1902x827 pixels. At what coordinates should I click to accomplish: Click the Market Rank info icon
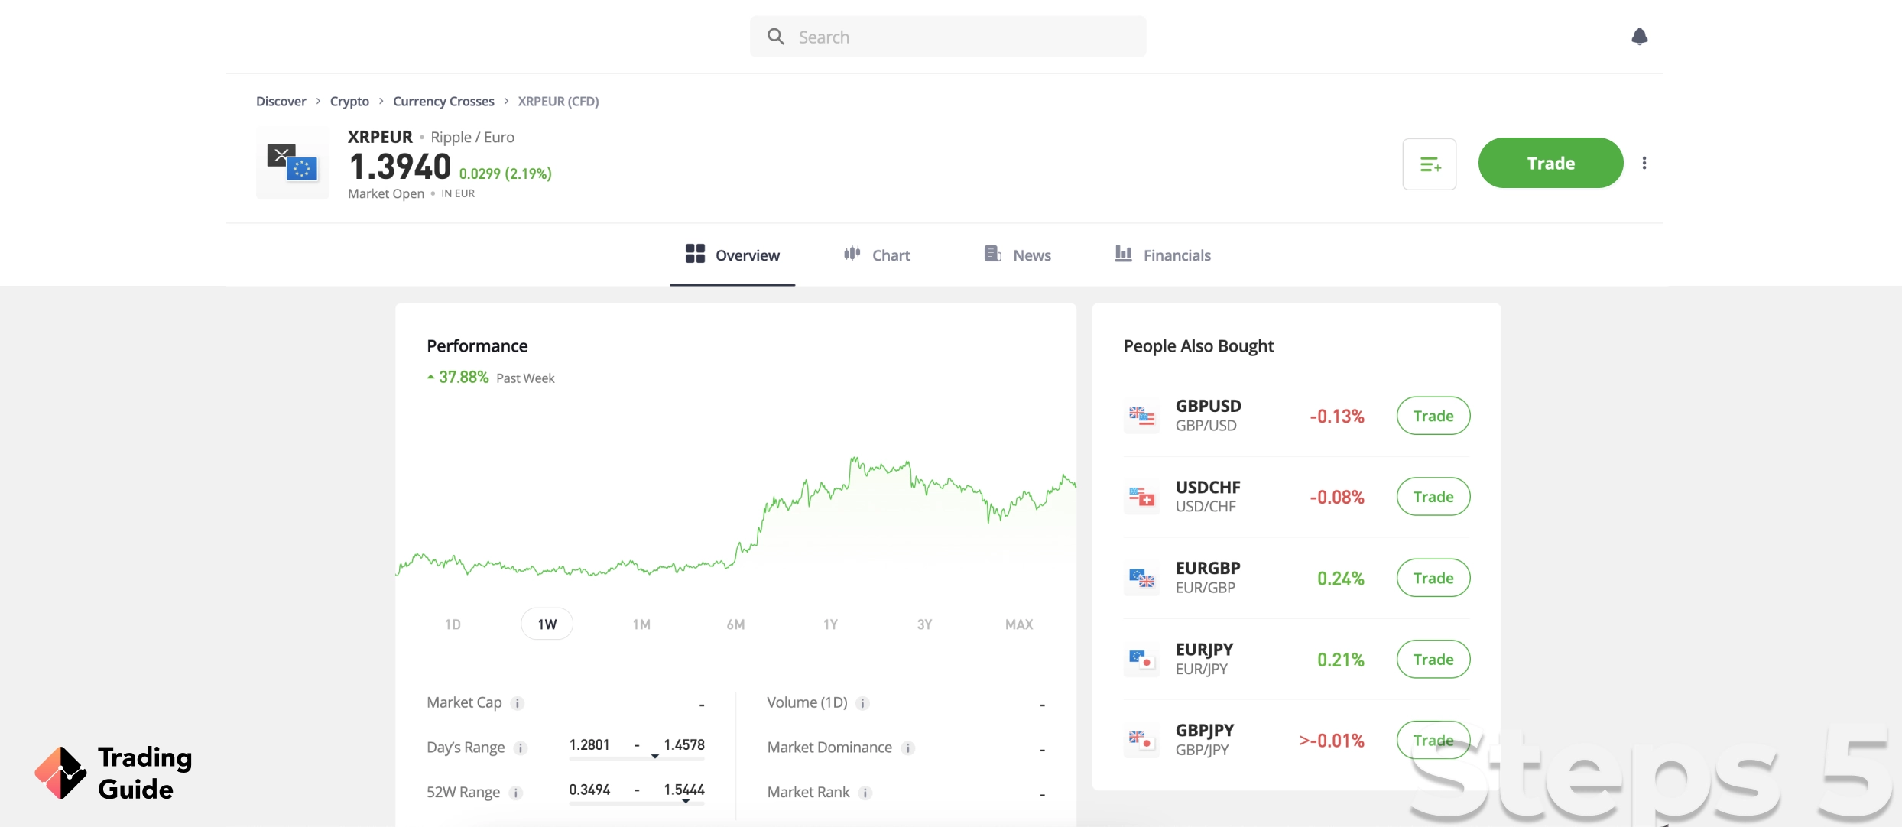tap(865, 793)
